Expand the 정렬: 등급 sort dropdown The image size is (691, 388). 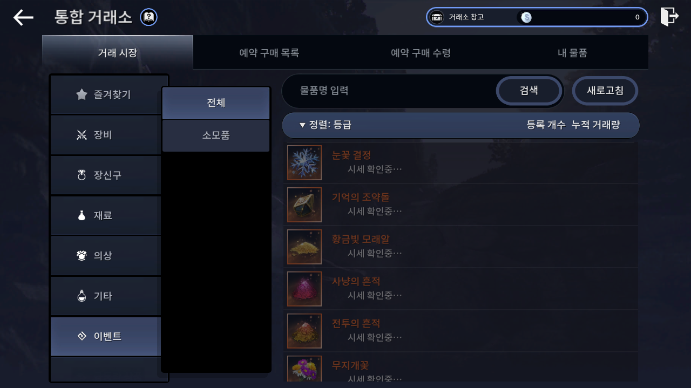(x=326, y=125)
